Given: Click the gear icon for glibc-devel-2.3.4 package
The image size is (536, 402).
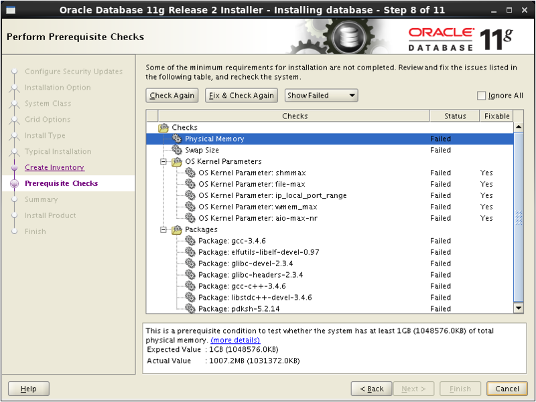Looking at the screenshot, I should (x=190, y=263).
